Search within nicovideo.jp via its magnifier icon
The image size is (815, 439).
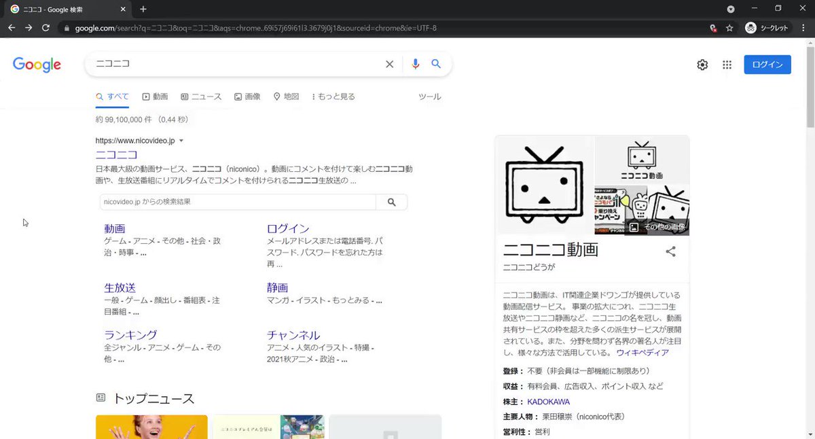393,202
